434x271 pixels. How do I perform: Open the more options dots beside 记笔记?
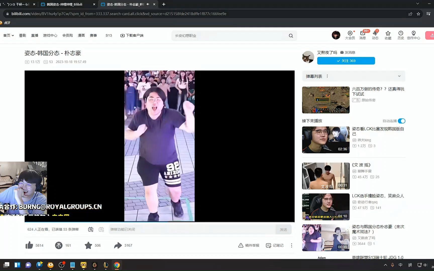[x=291, y=245]
